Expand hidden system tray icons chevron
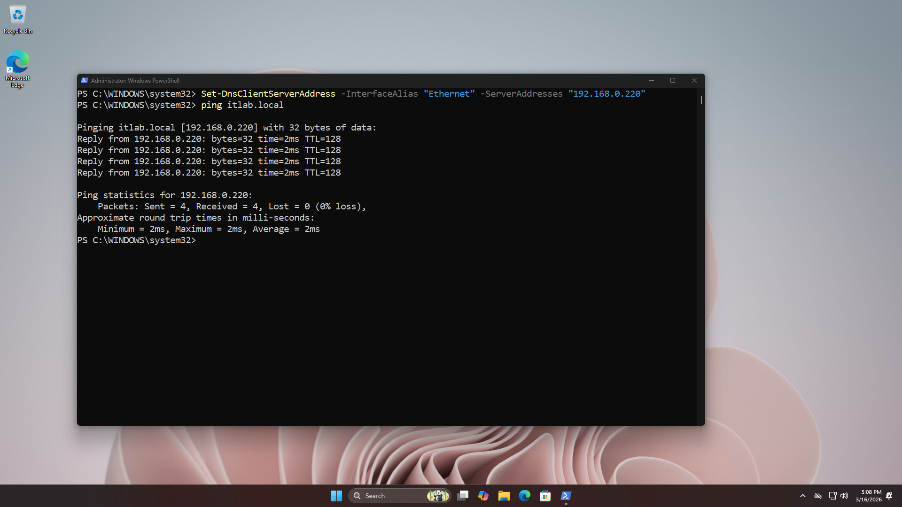The height and width of the screenshot is (507, 902). pos(803,496)
